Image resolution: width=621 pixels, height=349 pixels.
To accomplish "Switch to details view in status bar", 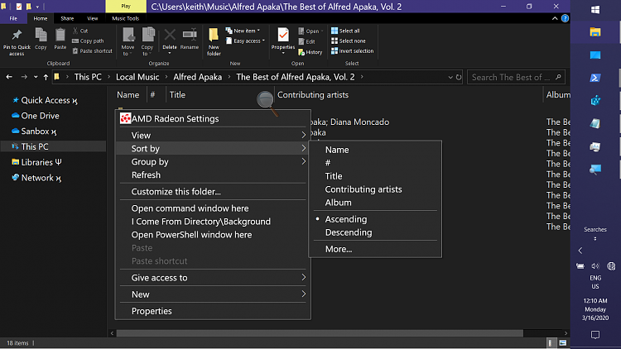I will pyautogui.click(x=551, y=343).
